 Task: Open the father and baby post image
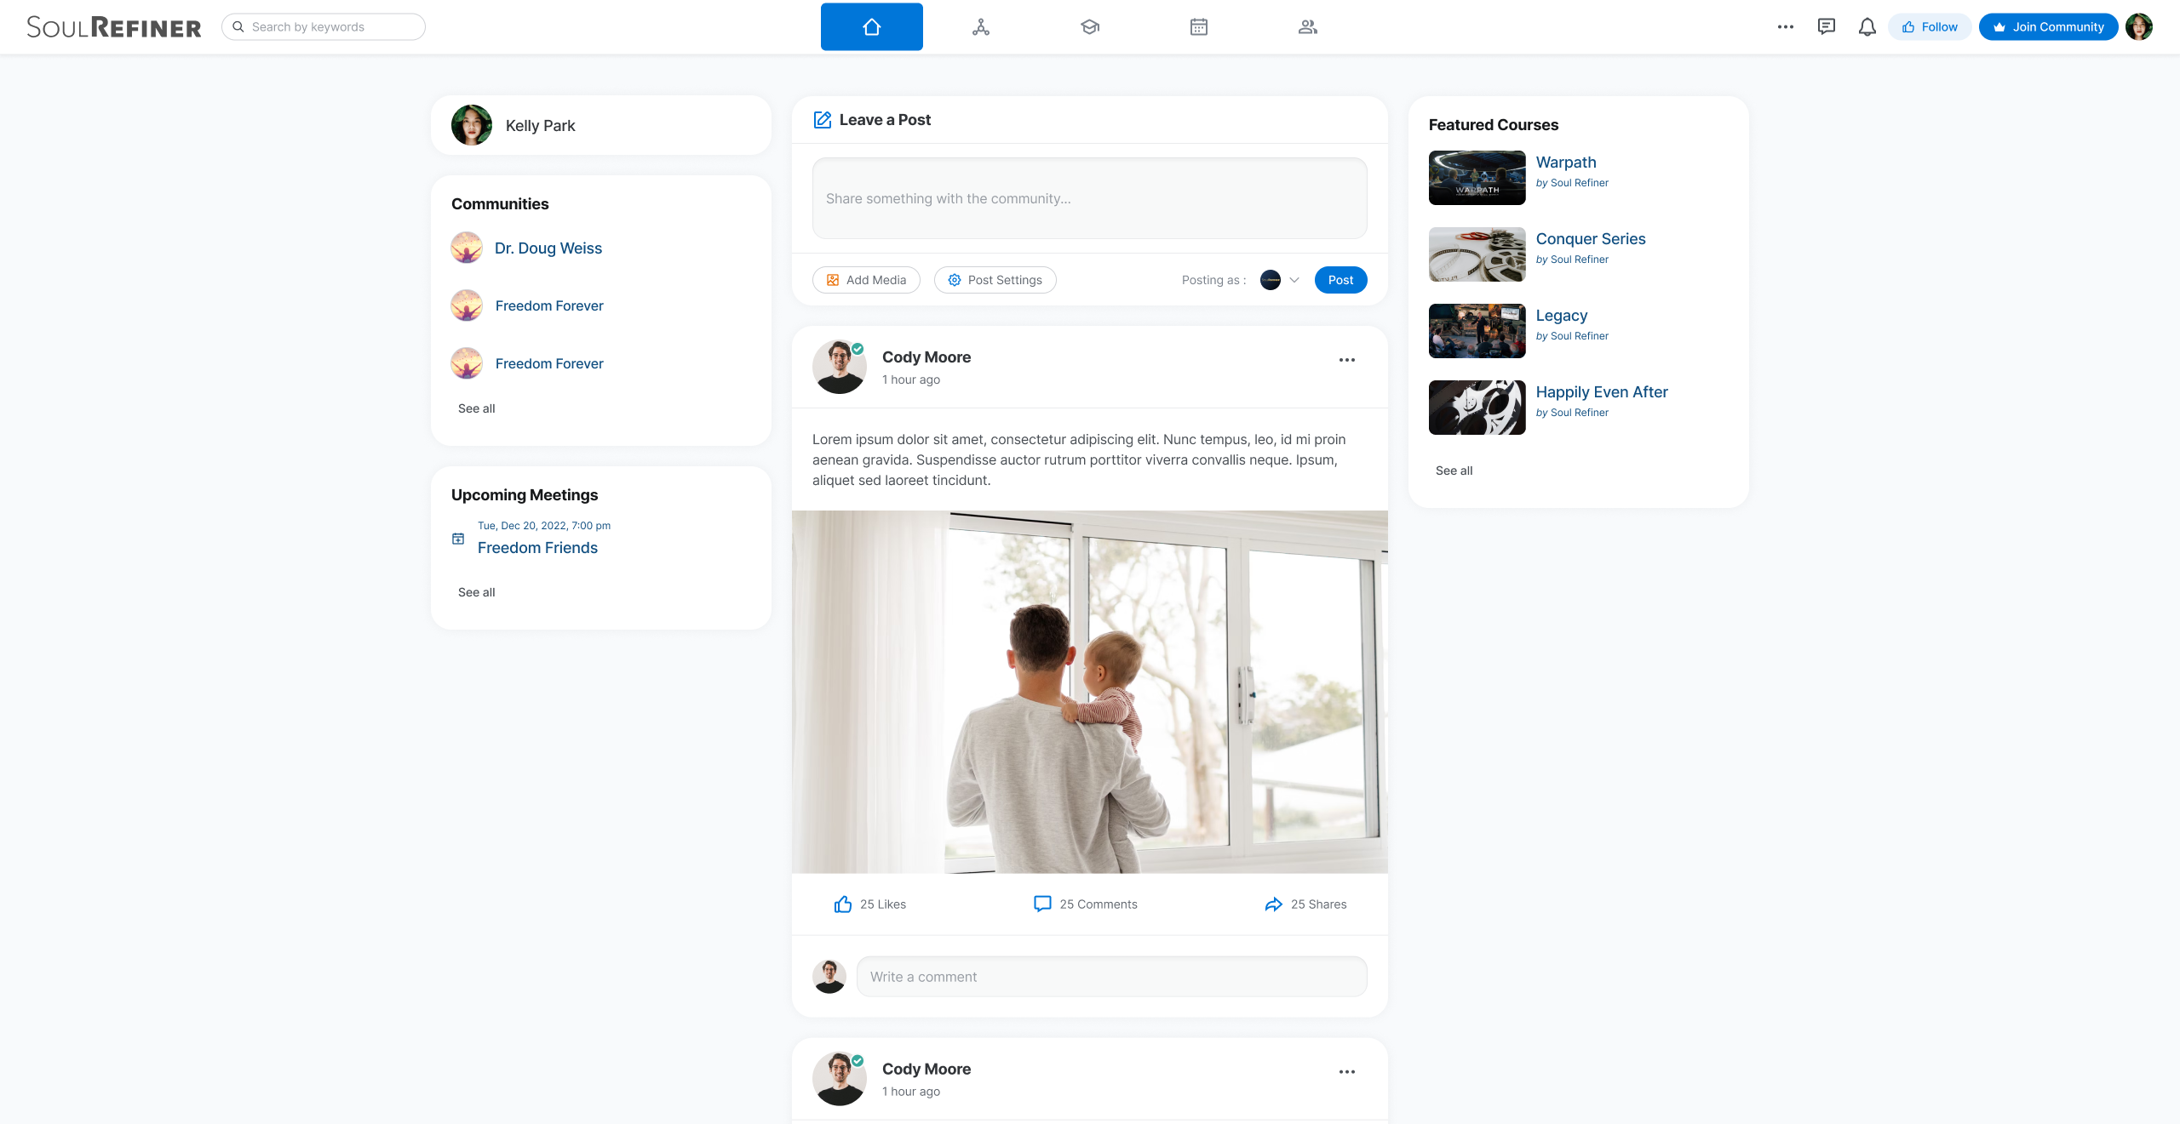[x=1090, y=692]
